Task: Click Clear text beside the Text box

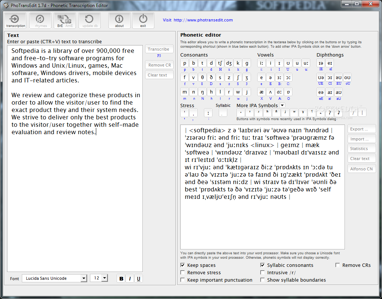Action: (159, 75)
